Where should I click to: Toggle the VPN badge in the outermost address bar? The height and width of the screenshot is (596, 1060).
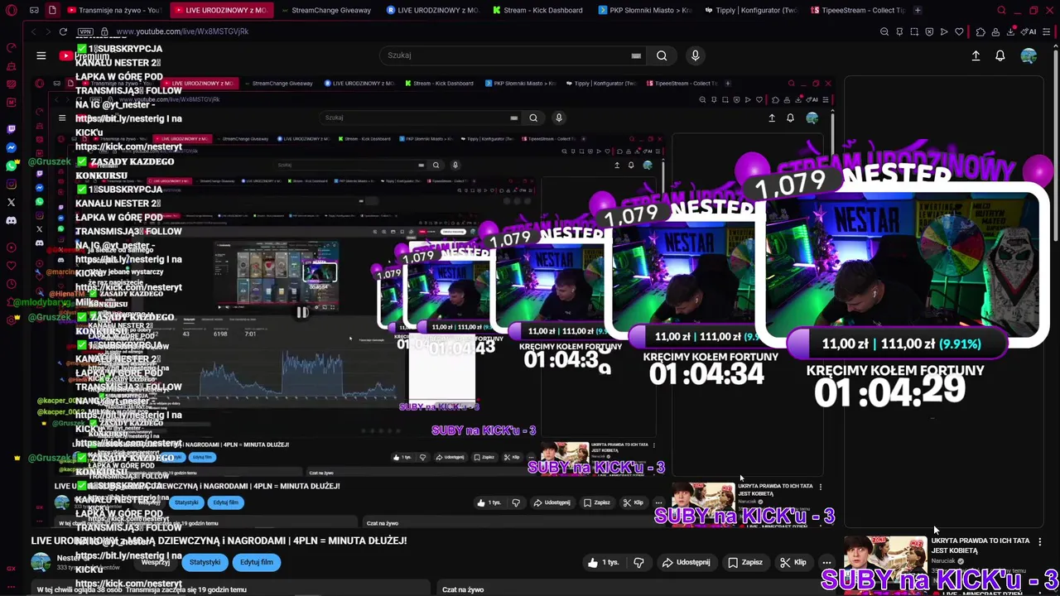[x=84, y=31]
